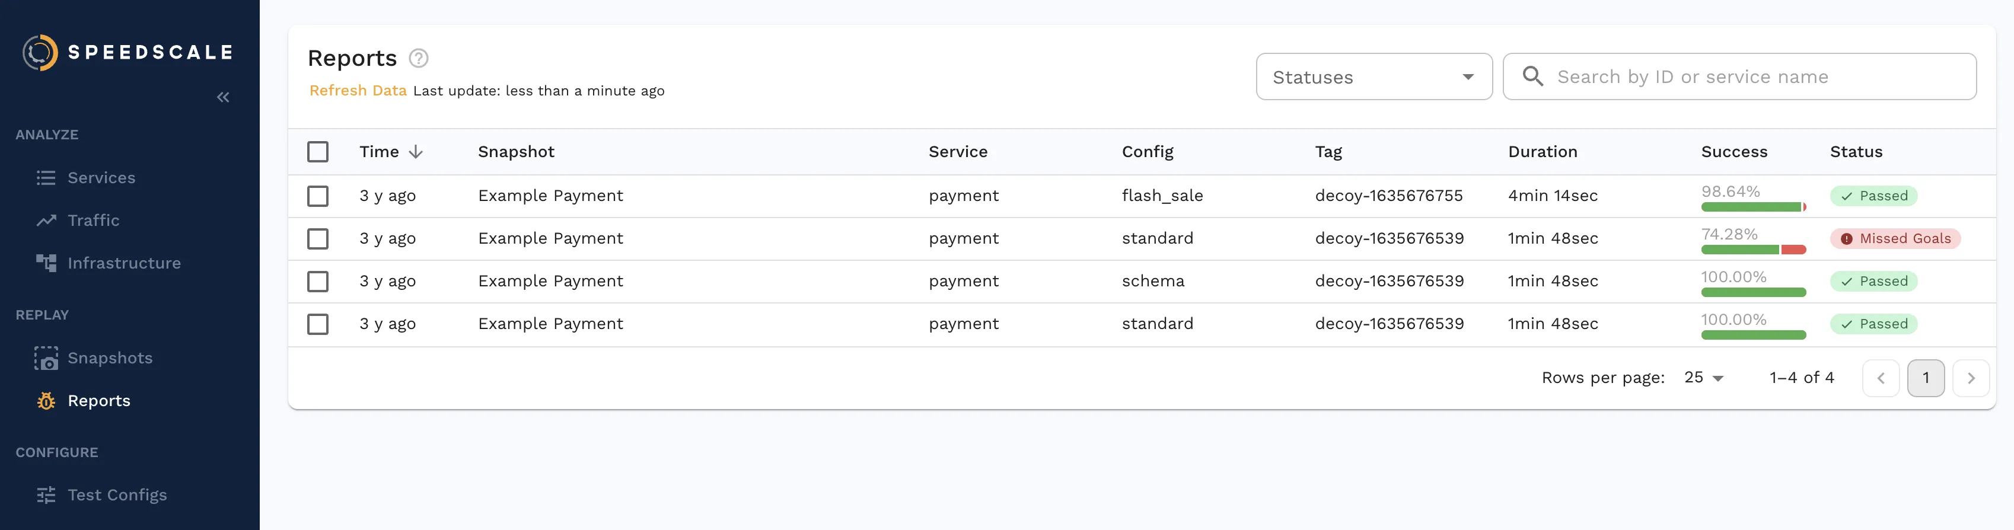The image size is (2014, 530).
Task: Click the Test Configs sliders icon
Action: (x=46, y=495)
